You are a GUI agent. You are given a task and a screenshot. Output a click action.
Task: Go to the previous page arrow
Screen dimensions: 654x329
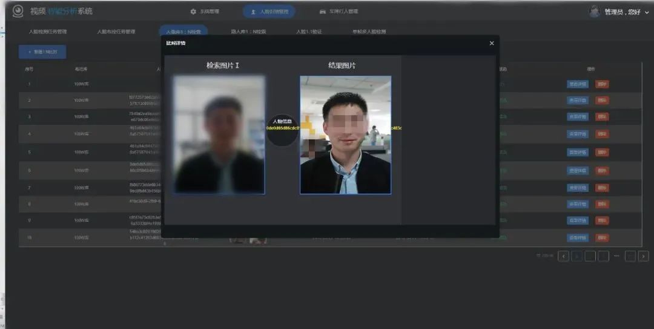[x=563, y=256]
